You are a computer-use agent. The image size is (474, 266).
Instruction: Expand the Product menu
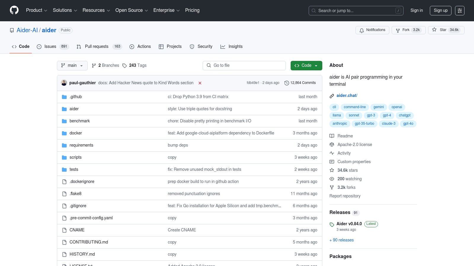37,10
